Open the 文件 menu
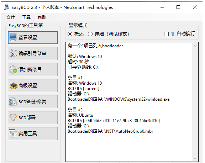 coord(11,17)
